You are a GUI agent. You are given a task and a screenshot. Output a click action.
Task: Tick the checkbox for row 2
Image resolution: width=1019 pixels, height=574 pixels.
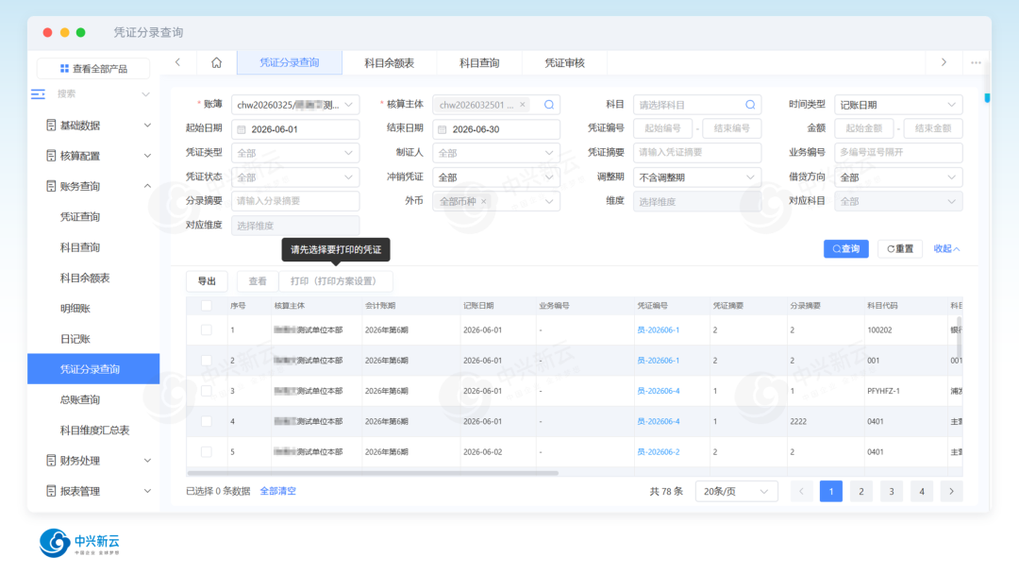206,360
